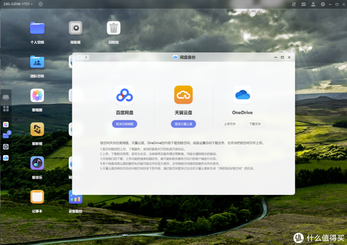Open the user account icon in top bar
The height and width of the screenshot is (245, 347).
coord(313,4)
